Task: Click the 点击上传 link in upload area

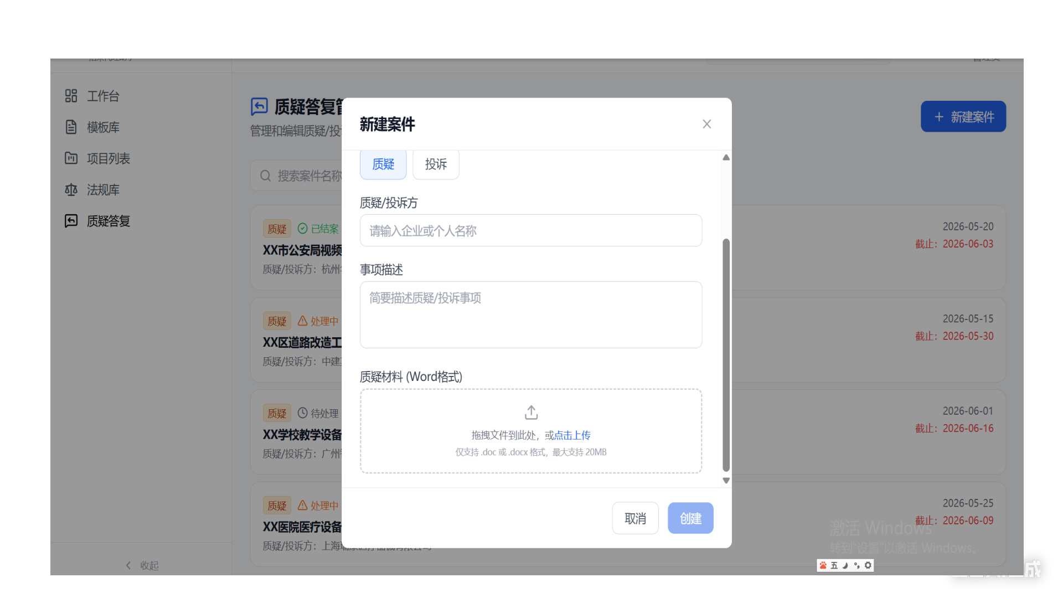Action: 572,435
